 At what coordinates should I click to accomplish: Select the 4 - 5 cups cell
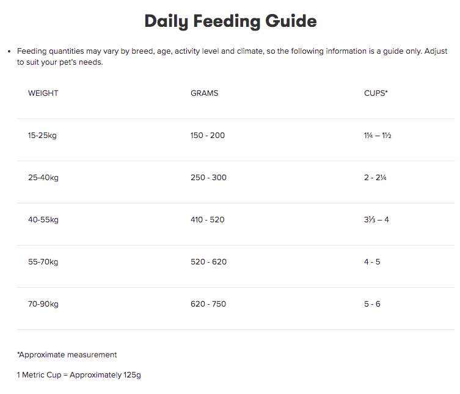coord(372,262)
